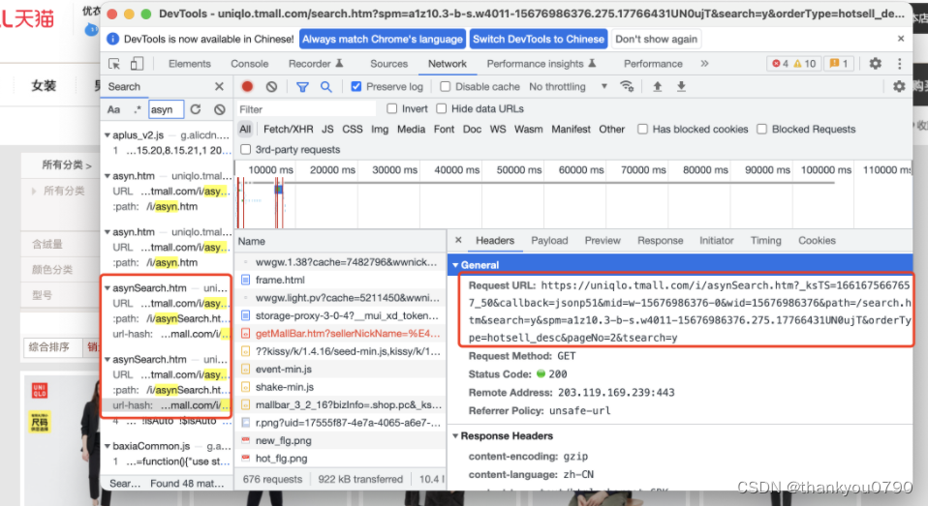Click the Name column header
Image resolution: width=928 pixels, height=506 pixels.
pyautogui.click(x=340, y=241)
